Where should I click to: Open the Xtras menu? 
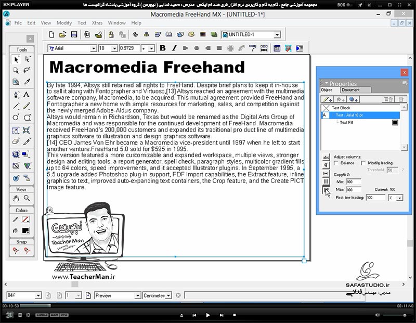pos(97,23)
